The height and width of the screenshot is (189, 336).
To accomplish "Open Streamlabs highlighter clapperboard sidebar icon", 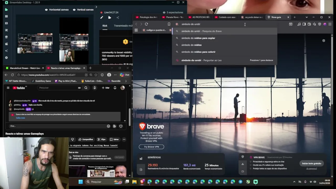I will [6, 44].
